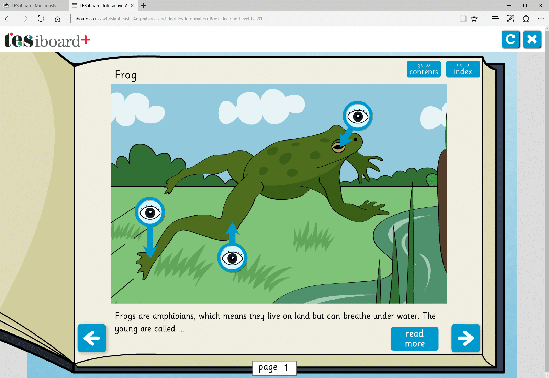This screenshot has width=549, height=378.
Task: Click the browser Forward arrow
Action: (x=24, y=19)
